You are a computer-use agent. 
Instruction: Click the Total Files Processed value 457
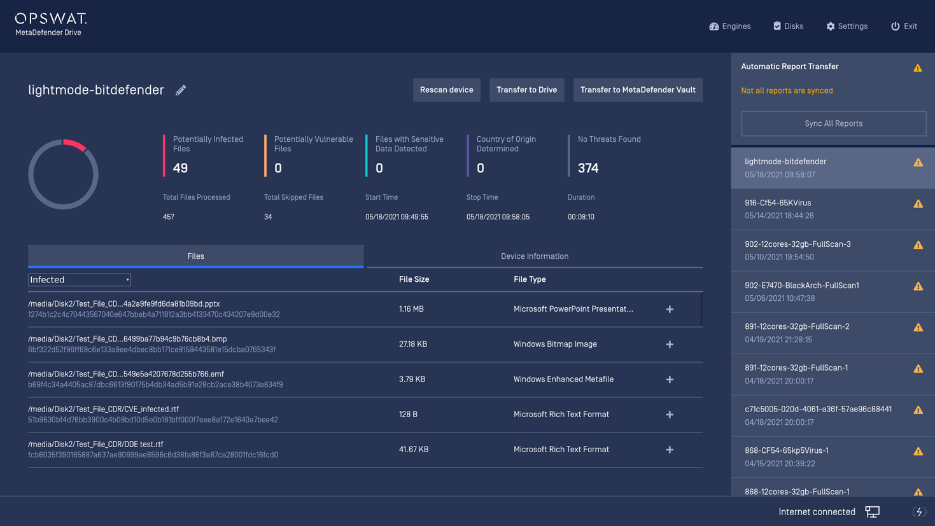pyautogui.click(x=169, y=217)
